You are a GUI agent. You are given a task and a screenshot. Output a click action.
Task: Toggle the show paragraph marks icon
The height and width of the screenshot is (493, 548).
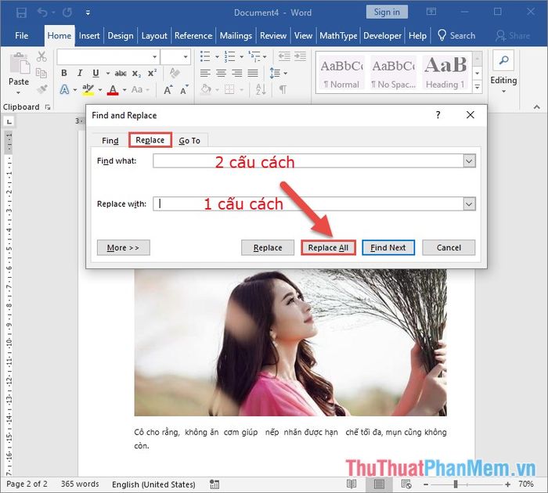click(x=283, y=90)
